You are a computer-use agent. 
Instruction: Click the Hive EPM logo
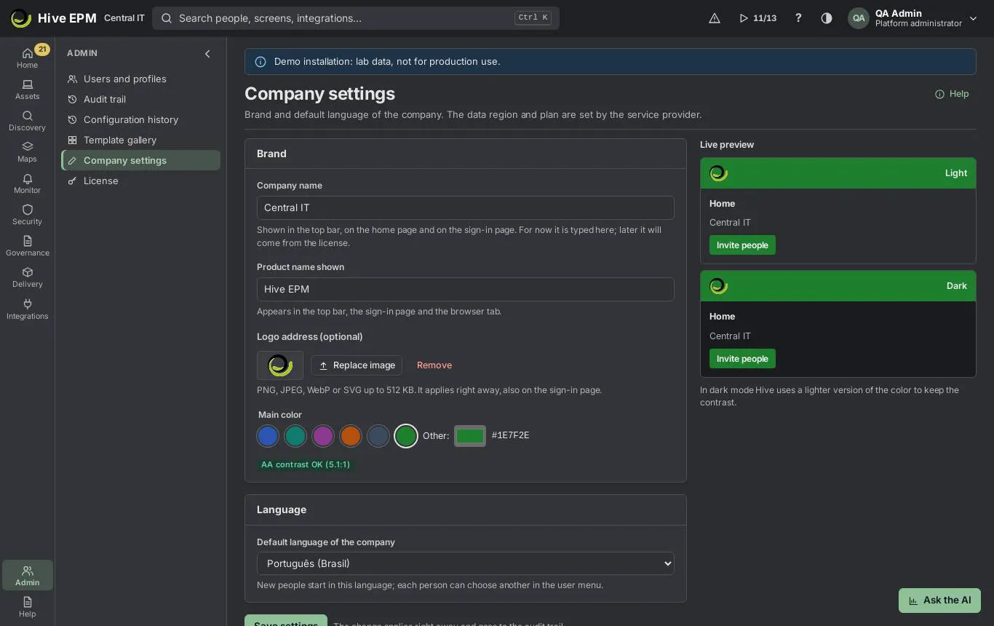(21, 18)
